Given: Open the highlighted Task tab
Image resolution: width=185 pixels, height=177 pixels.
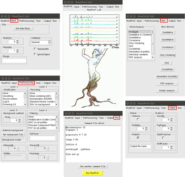Looking at the screenshot, I should pos(164,20).
